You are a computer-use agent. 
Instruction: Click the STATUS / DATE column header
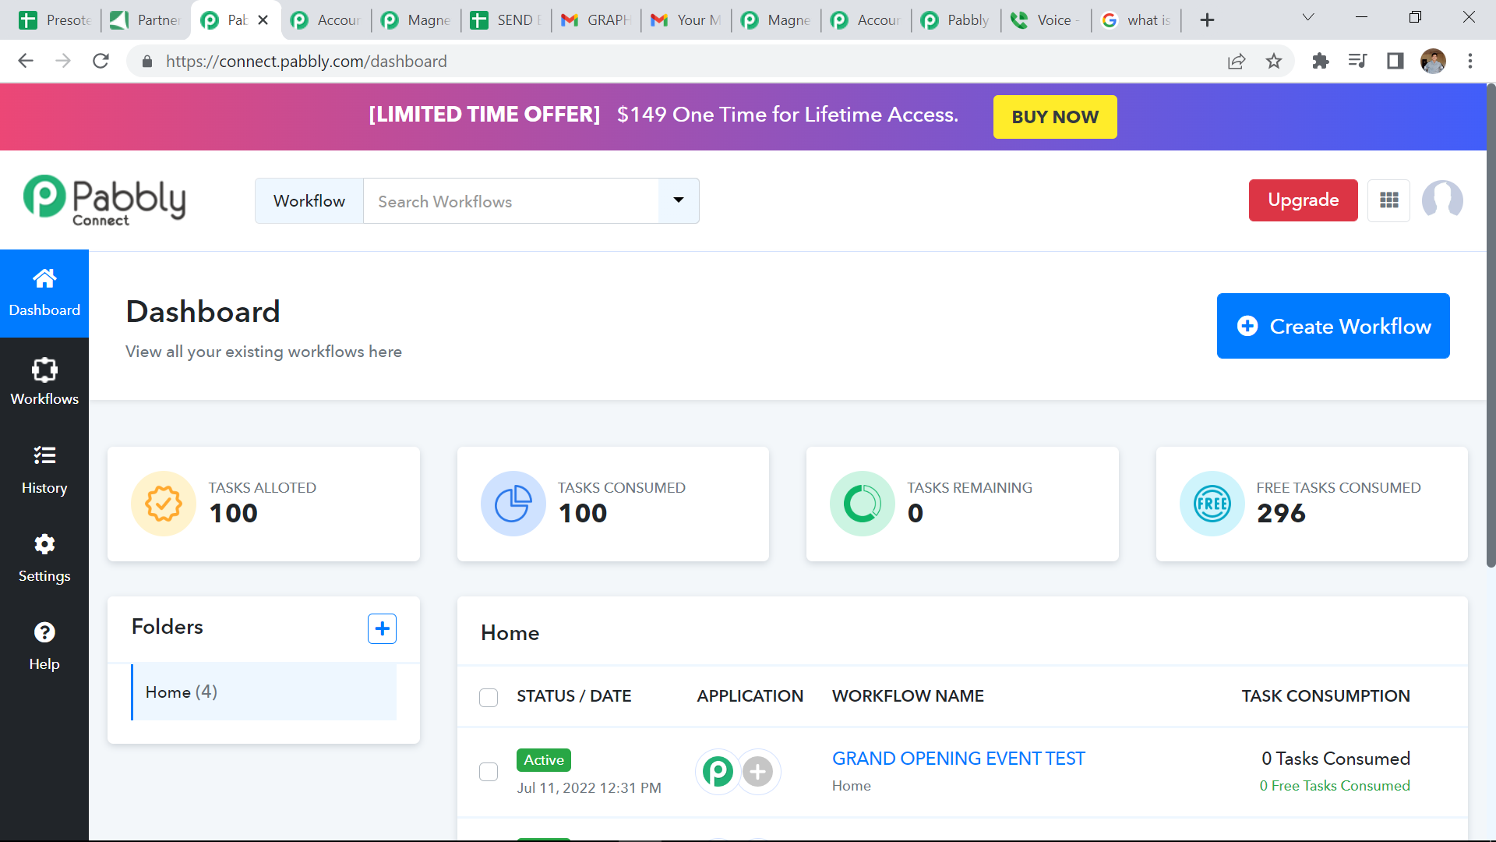(574, 696)
